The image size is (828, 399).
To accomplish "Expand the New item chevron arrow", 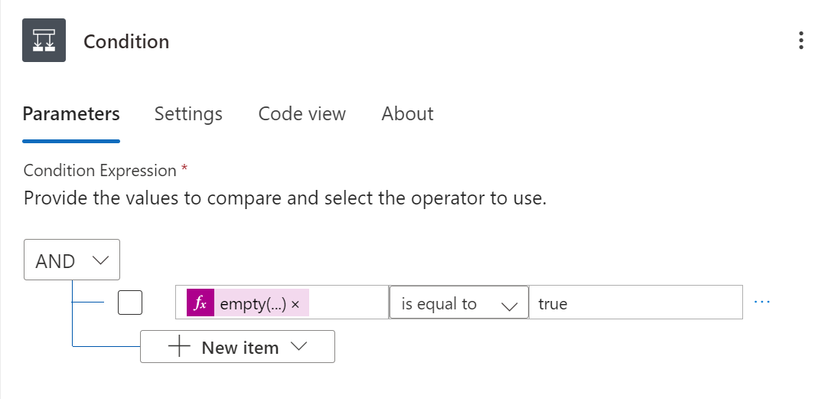I will [x=299, y=346].
